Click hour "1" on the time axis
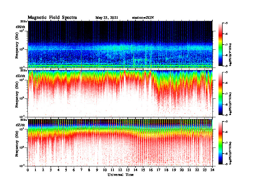Viewport: 253px width, 195px height. (35, 170)
